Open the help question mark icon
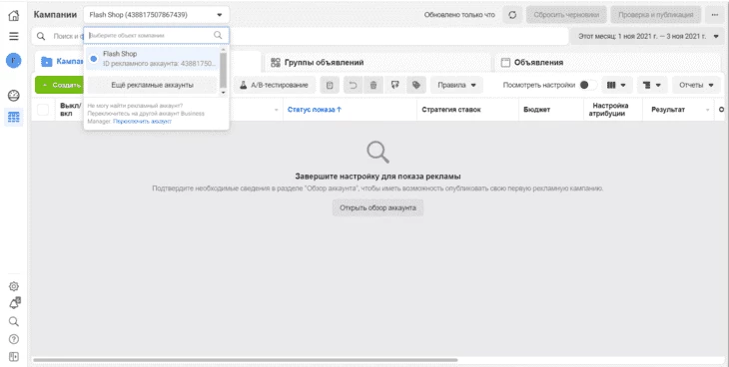Screen dimensions: 729x367 14,339
